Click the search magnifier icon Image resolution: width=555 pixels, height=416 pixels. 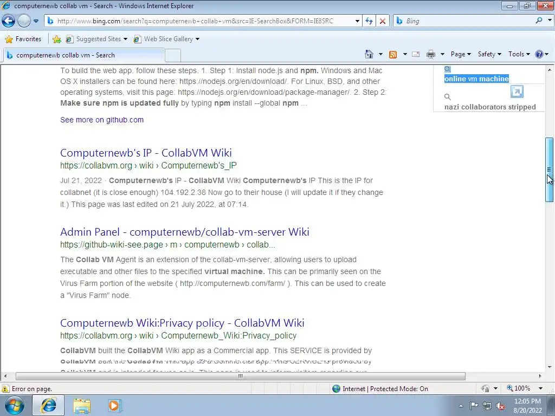pos(539,21)
